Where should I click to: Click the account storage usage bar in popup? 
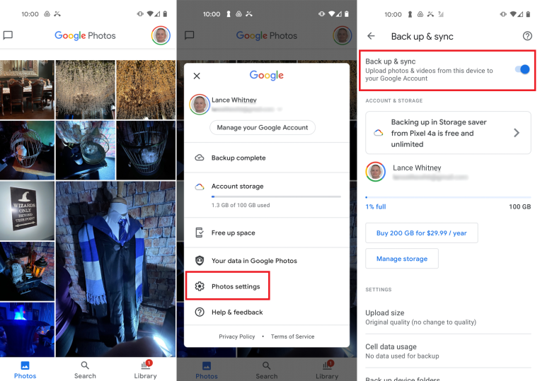[x=276, y=197]
